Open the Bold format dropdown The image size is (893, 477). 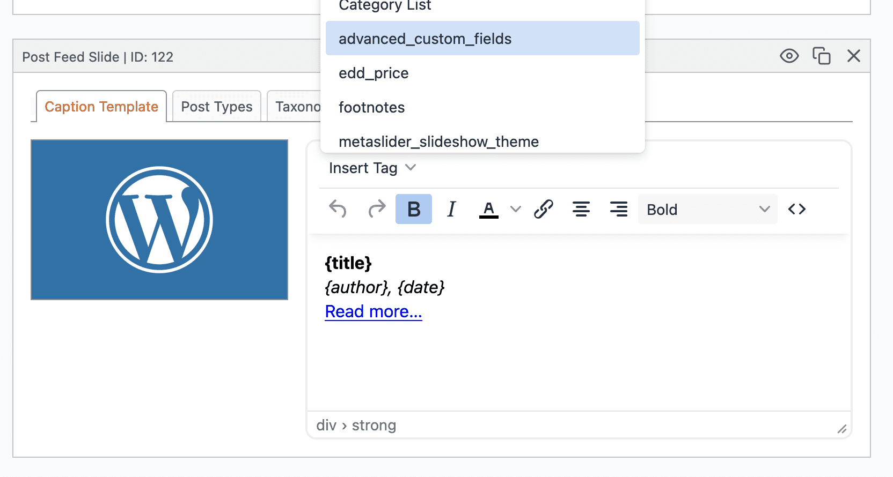(x=707, y=209)
